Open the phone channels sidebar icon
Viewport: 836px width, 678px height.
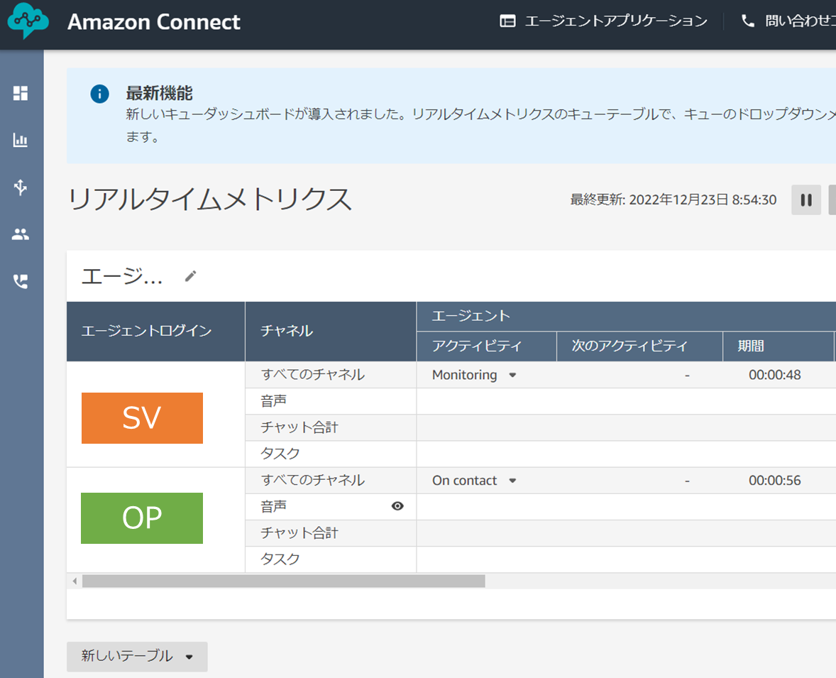pyautogui.click(x=21, y=281)
